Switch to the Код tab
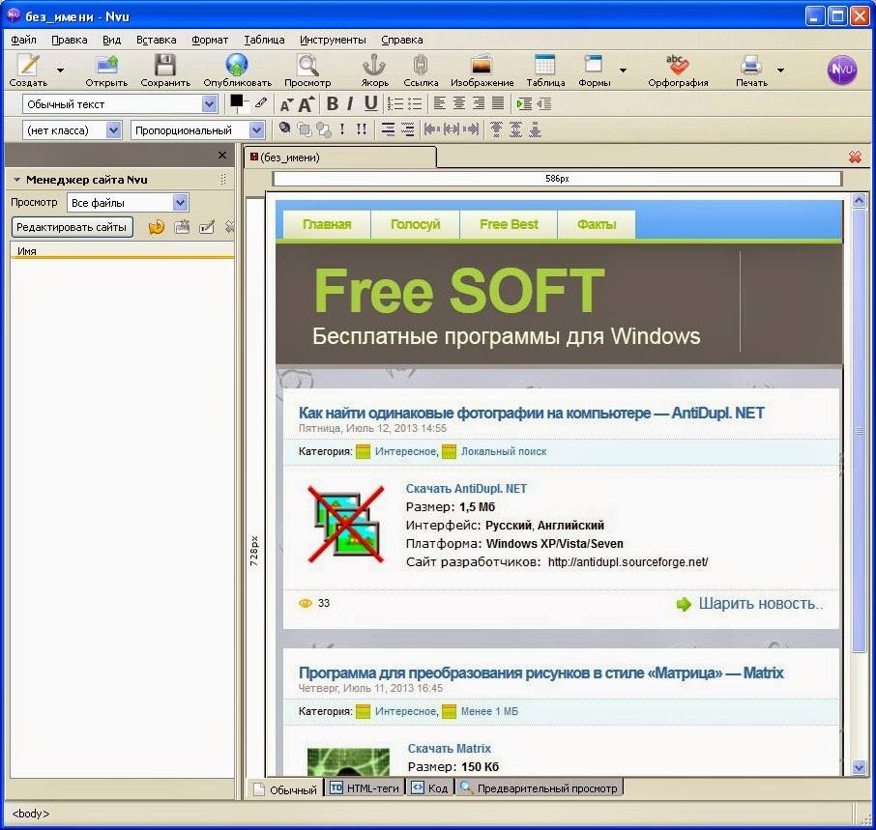This screenshot has height=830, width=876. 429,788
